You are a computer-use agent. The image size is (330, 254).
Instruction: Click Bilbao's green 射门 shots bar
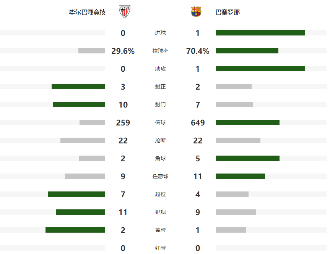pyautogui.click(x=78, y=104)
